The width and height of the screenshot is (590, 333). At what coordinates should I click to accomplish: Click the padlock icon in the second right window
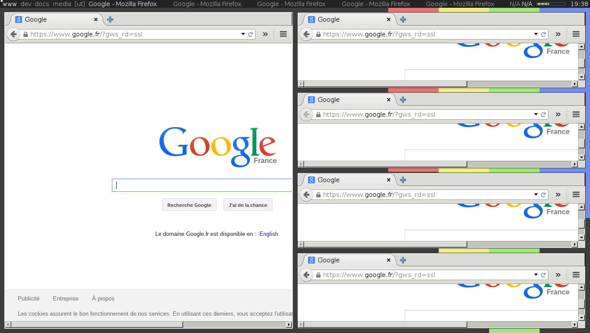tap(318, 114)
